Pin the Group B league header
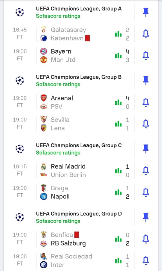 (x=146, y=81)
